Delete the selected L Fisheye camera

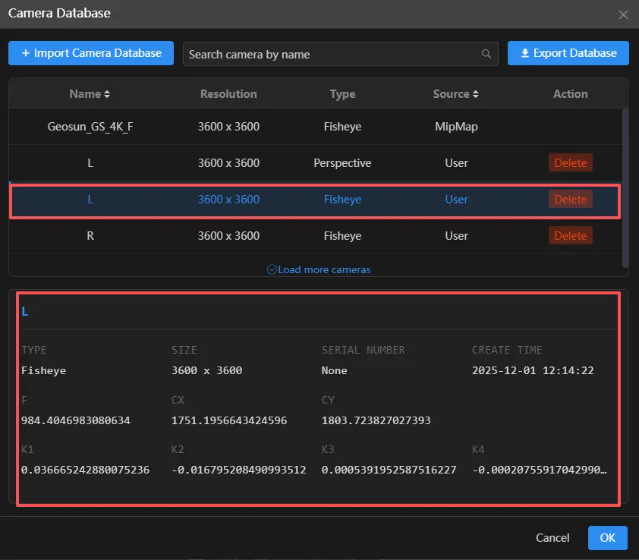click(570, 200)
